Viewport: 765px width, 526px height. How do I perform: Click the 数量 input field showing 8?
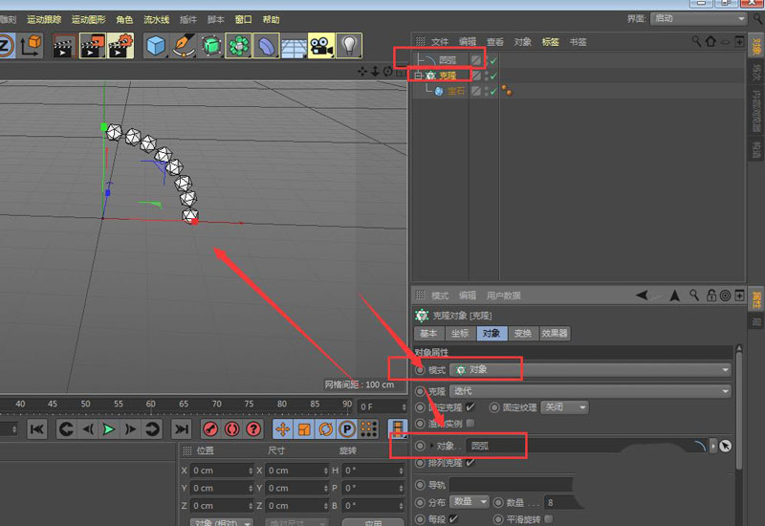point(560,501)
